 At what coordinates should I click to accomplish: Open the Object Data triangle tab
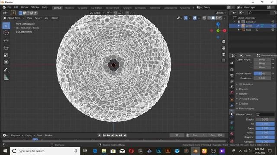point(232,128)
